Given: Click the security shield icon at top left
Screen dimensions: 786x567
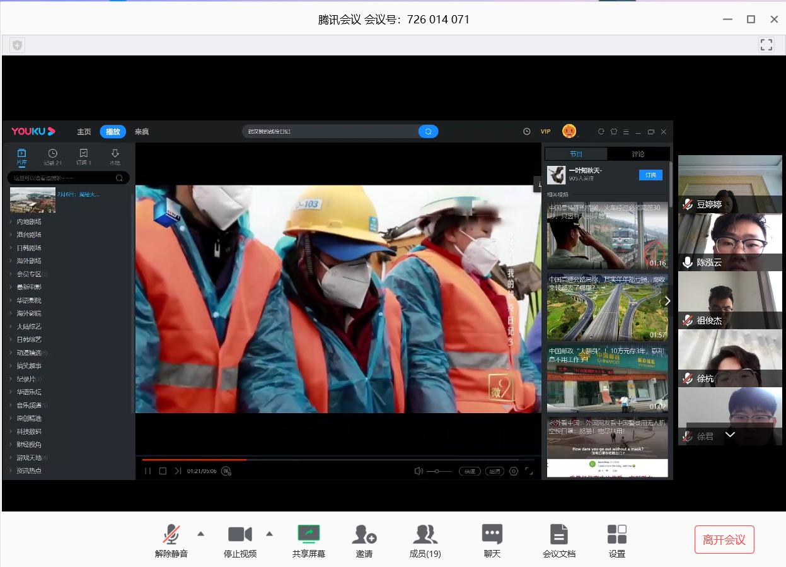Looking at the screenshot, I should coord(17,45).
